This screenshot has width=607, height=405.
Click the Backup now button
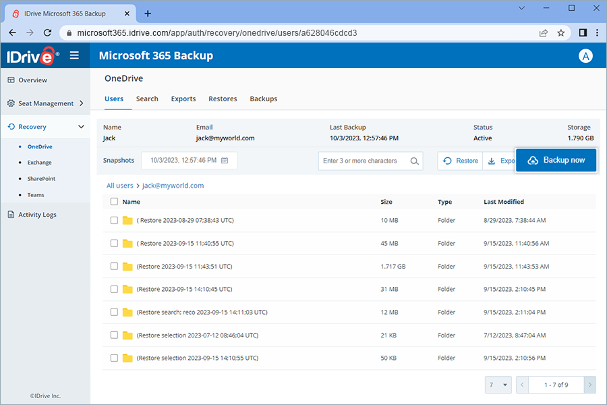(x=556, y=160)
